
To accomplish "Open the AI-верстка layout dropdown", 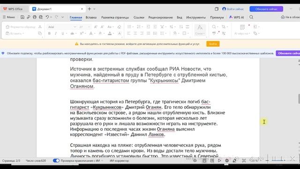I will (x=242, y=33).
